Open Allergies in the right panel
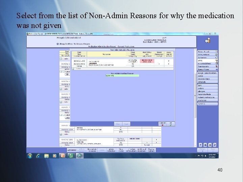243x182 pixels. click(208, 91)
